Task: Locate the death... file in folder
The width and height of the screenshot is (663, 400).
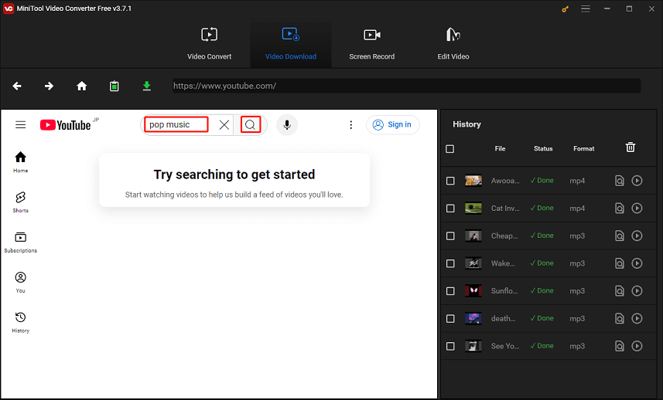Action: pyautogui.click(x=620, y=319)
